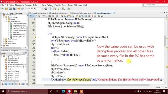Toggle Show Inner Classes filter in Navigator
Screen dimensions: 168x94
pyautogui.click(x=16, y=84)
